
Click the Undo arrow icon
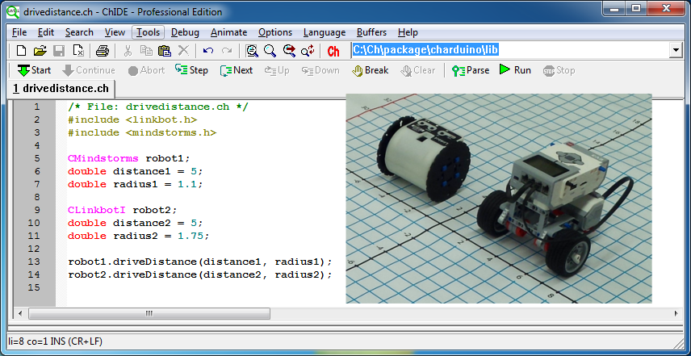pos(208,51)
